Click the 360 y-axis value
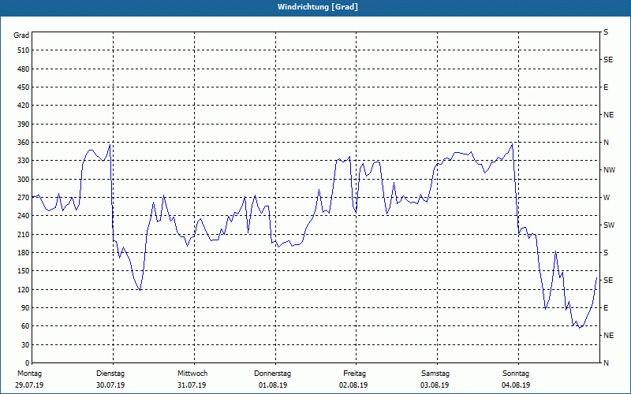The width and height of the screenshot is (631, 394). click(24, 143)
